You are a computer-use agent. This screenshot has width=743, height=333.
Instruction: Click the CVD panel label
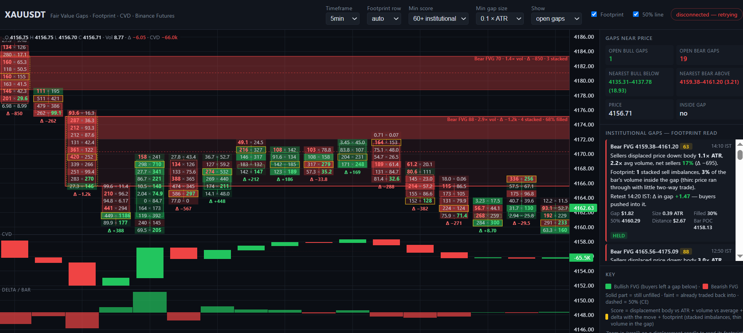[x=7, y=234]
